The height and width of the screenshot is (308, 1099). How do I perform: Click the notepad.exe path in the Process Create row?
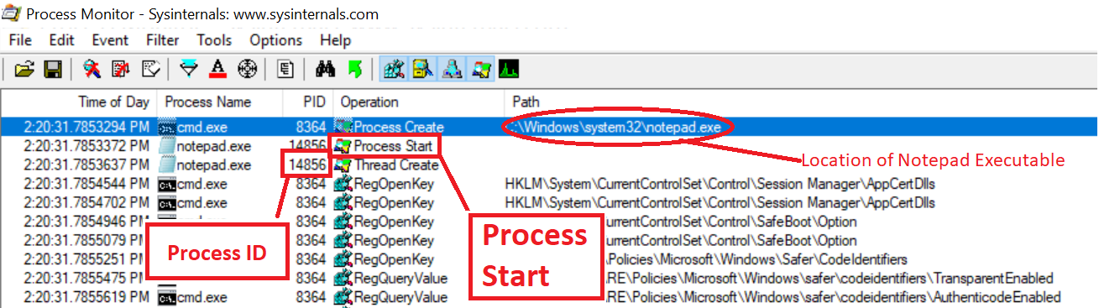[615, 128]
